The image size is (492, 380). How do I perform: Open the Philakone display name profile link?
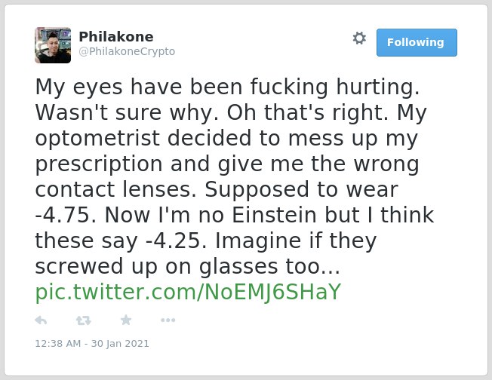tap(116, 37)
